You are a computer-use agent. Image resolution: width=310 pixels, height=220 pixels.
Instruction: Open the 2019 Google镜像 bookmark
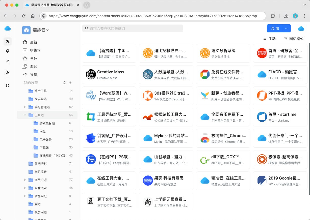click(x=280, y=181)
